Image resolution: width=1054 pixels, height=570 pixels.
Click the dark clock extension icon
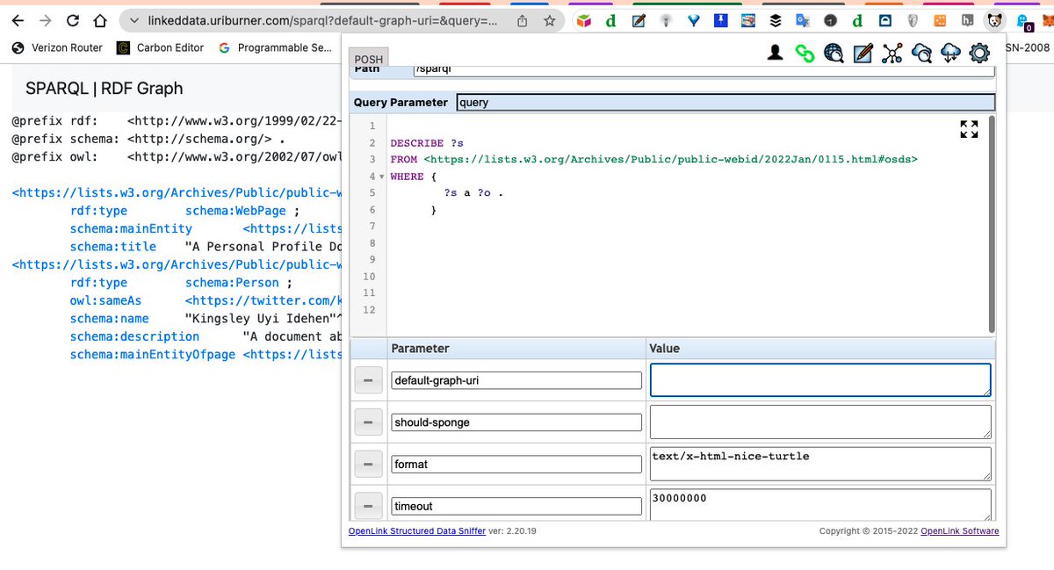830,20
